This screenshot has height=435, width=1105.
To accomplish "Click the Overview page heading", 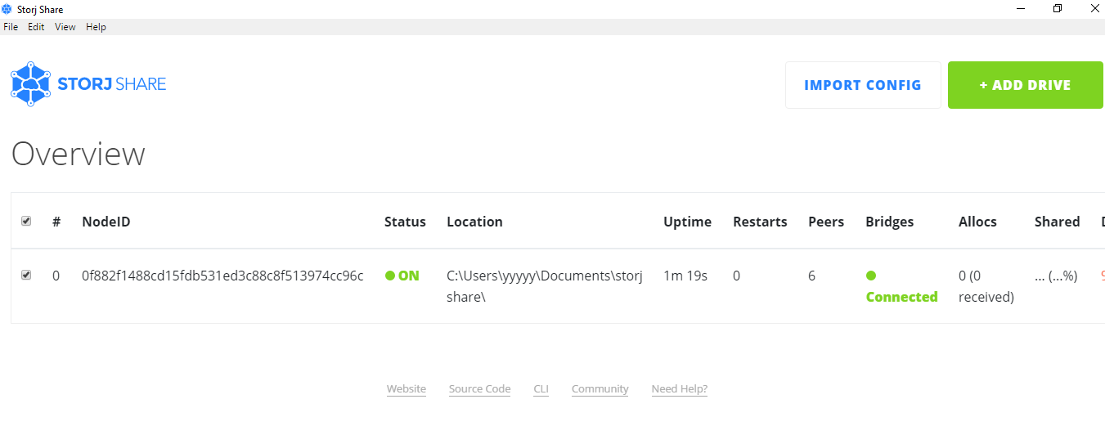I will point(79,154).
